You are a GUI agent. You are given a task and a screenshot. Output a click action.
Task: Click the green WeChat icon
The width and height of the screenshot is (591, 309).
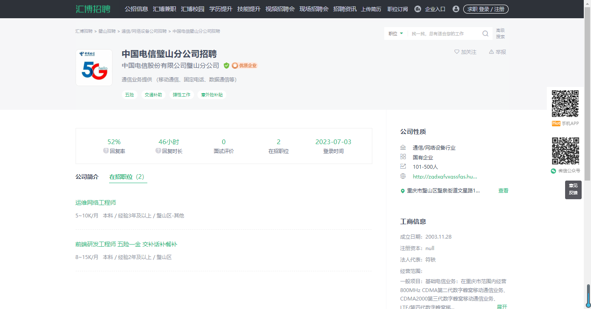tap(553, 171)
